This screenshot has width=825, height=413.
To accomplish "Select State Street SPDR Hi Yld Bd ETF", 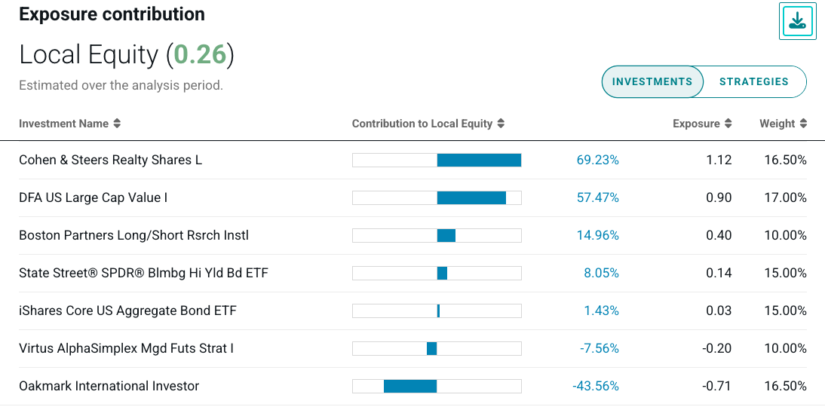I will point(143,273).
